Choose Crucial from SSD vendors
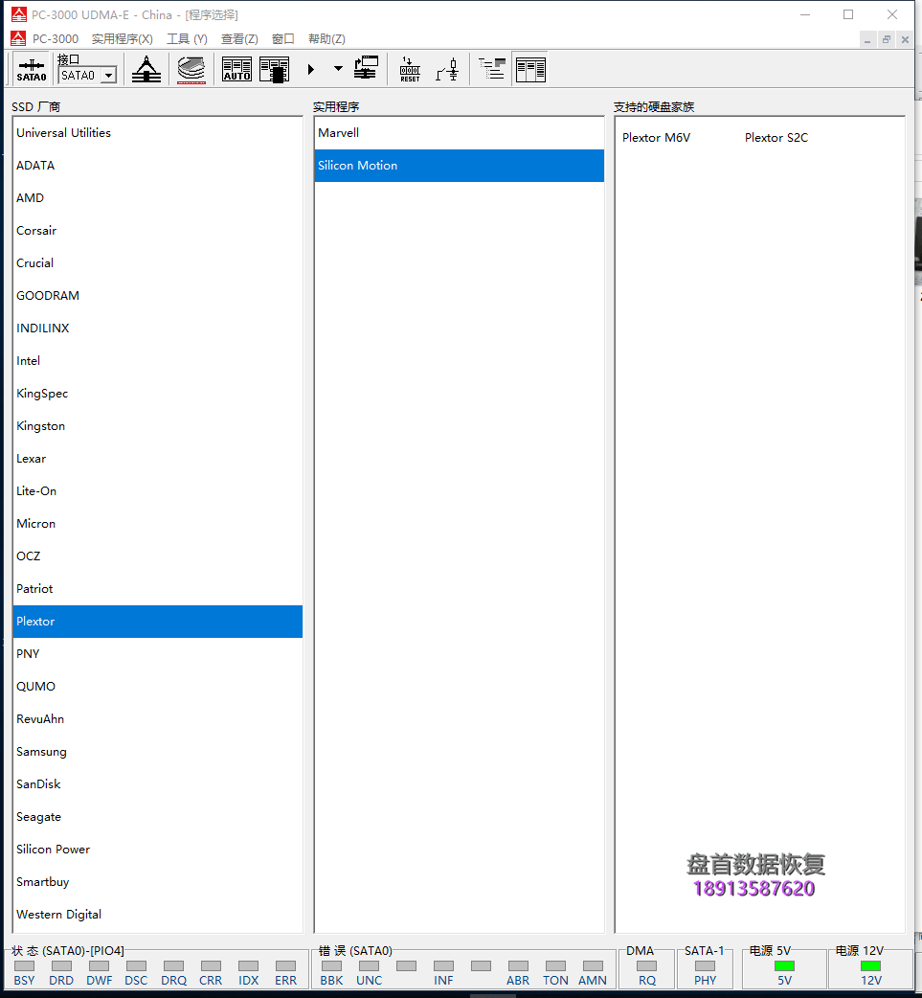922x998 pixels. point(157,262)
